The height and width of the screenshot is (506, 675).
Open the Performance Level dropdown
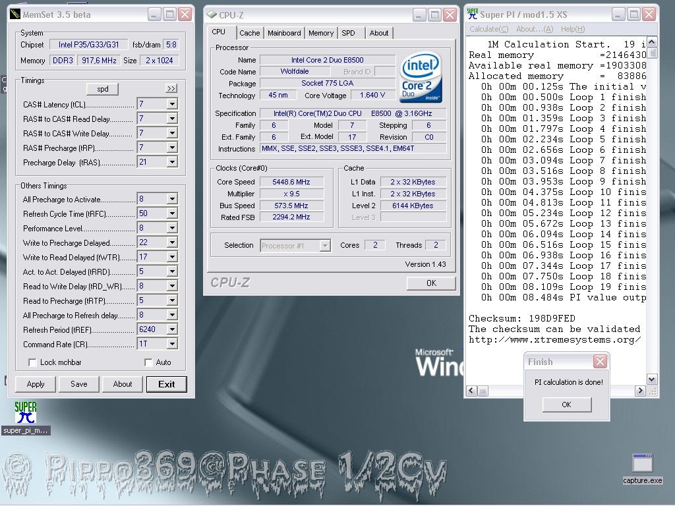tap(172, 228)
